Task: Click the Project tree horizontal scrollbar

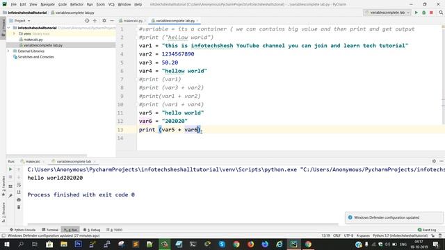Action: point(47,156)
